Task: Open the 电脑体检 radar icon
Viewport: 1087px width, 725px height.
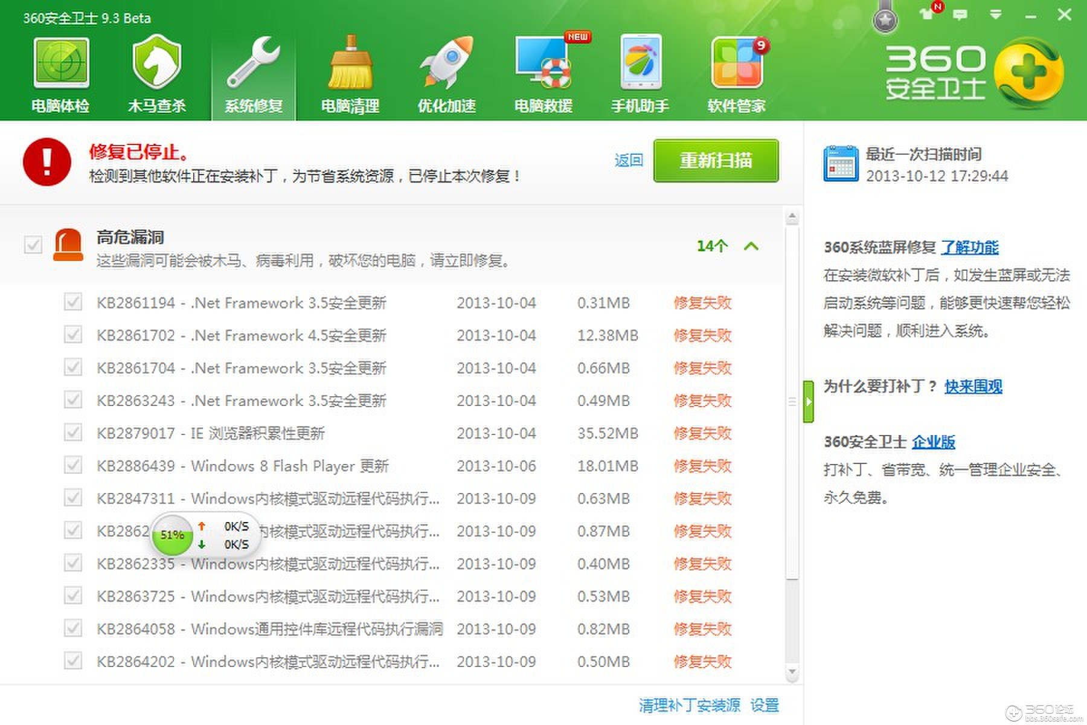Action: click(61, 63)
